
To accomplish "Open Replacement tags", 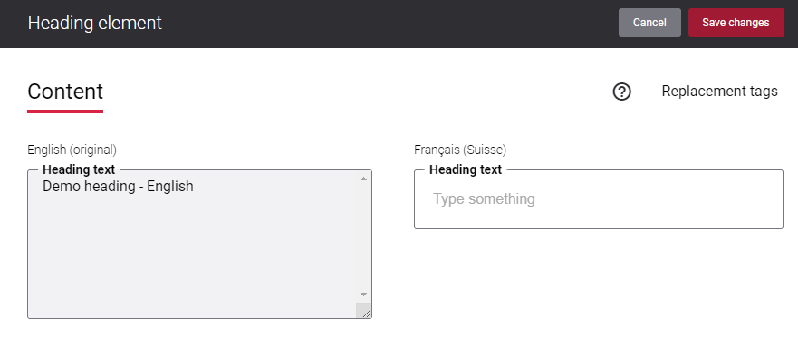I will [719, 92].
